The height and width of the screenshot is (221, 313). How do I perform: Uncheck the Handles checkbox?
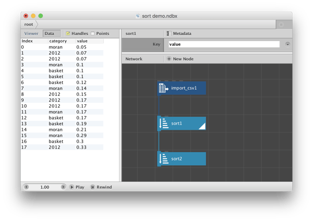(x=68, y=33)
